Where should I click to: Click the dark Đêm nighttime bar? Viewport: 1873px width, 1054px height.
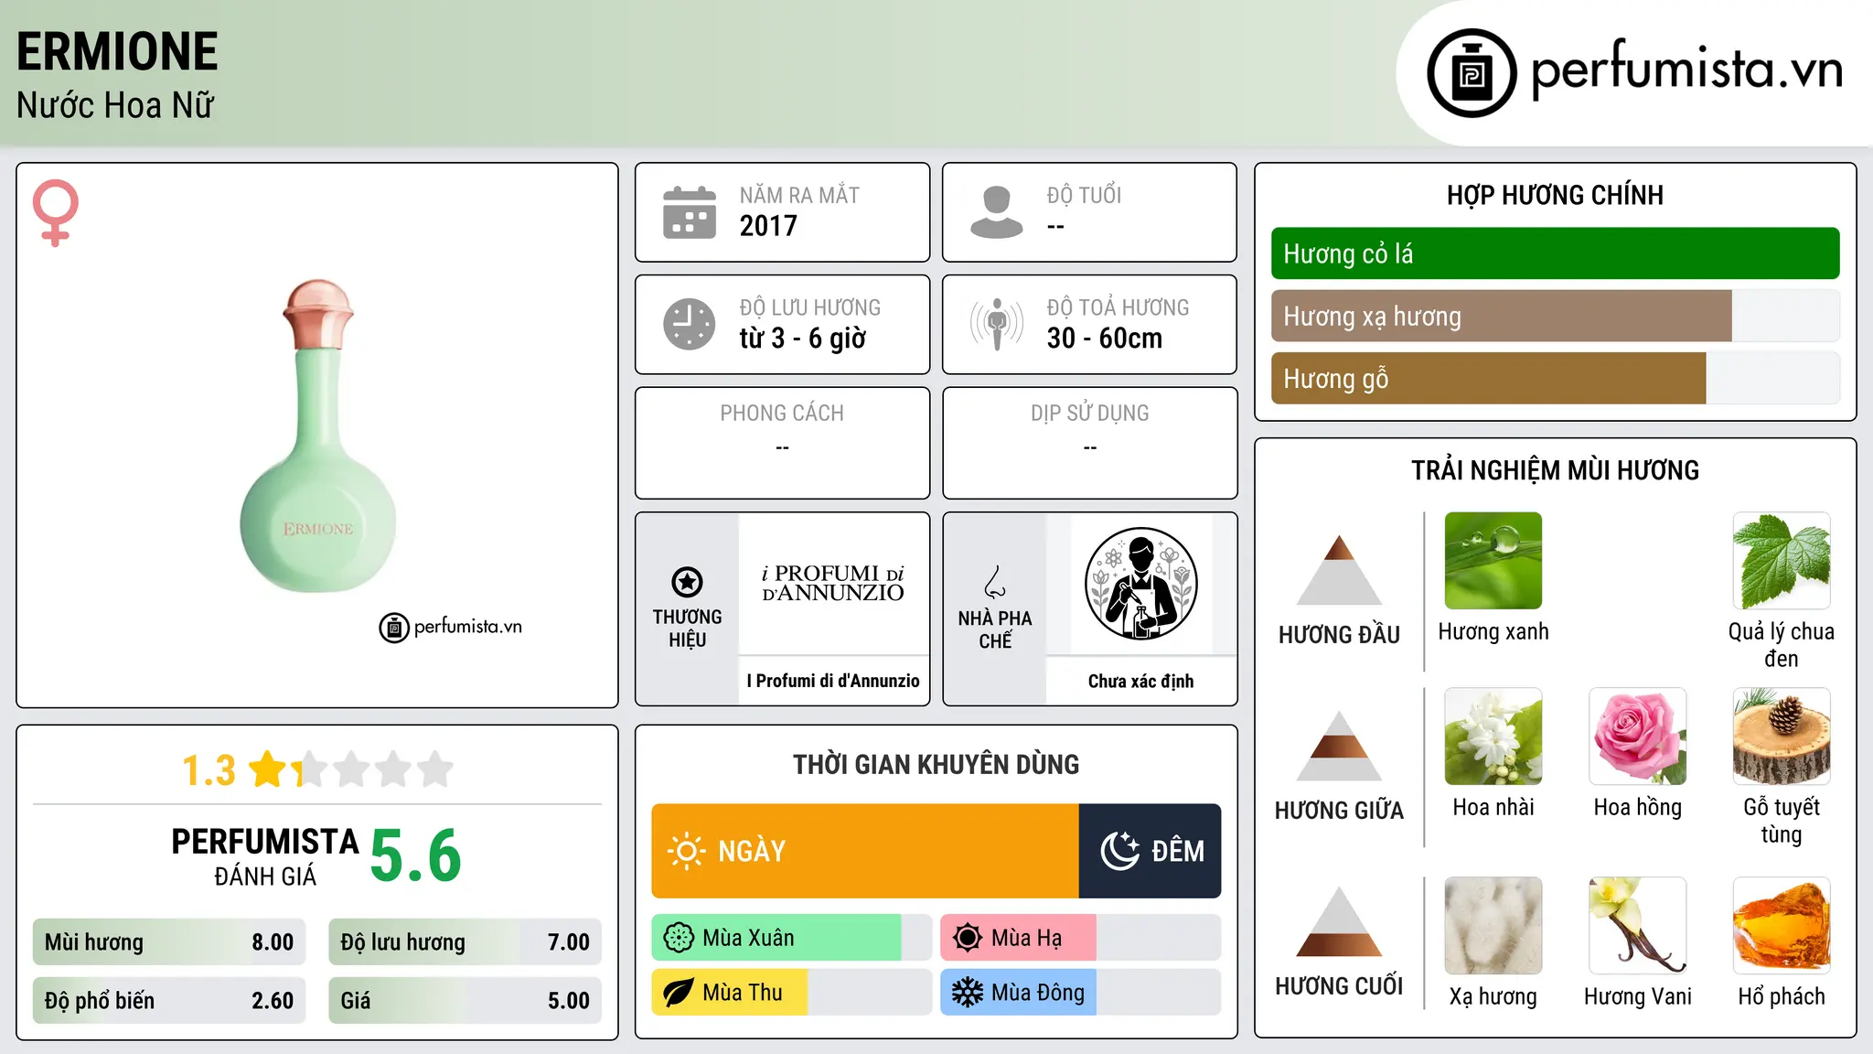pos(1151,851)
